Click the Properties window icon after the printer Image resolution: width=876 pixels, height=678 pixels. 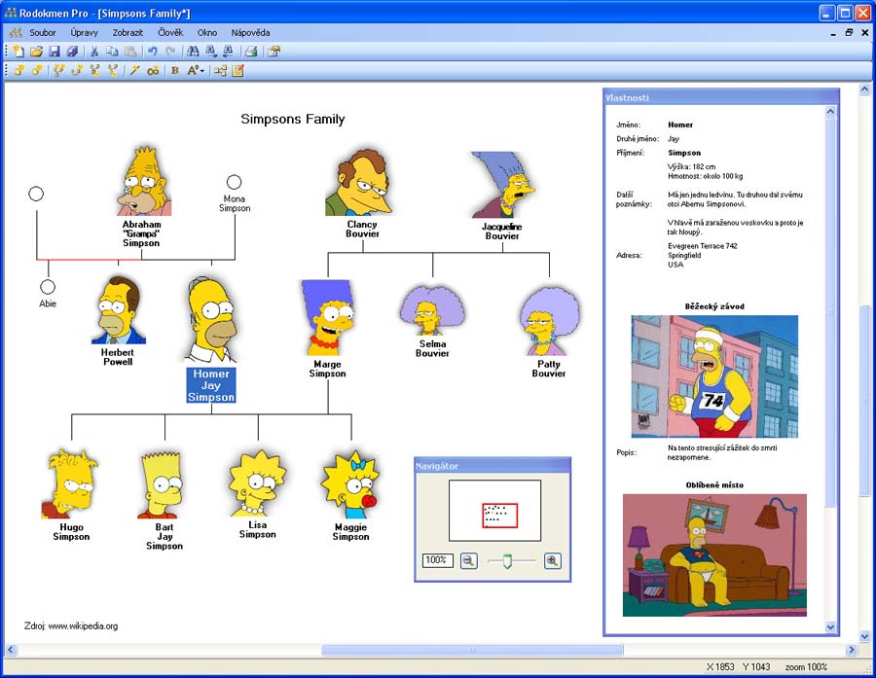coord(274,52)
